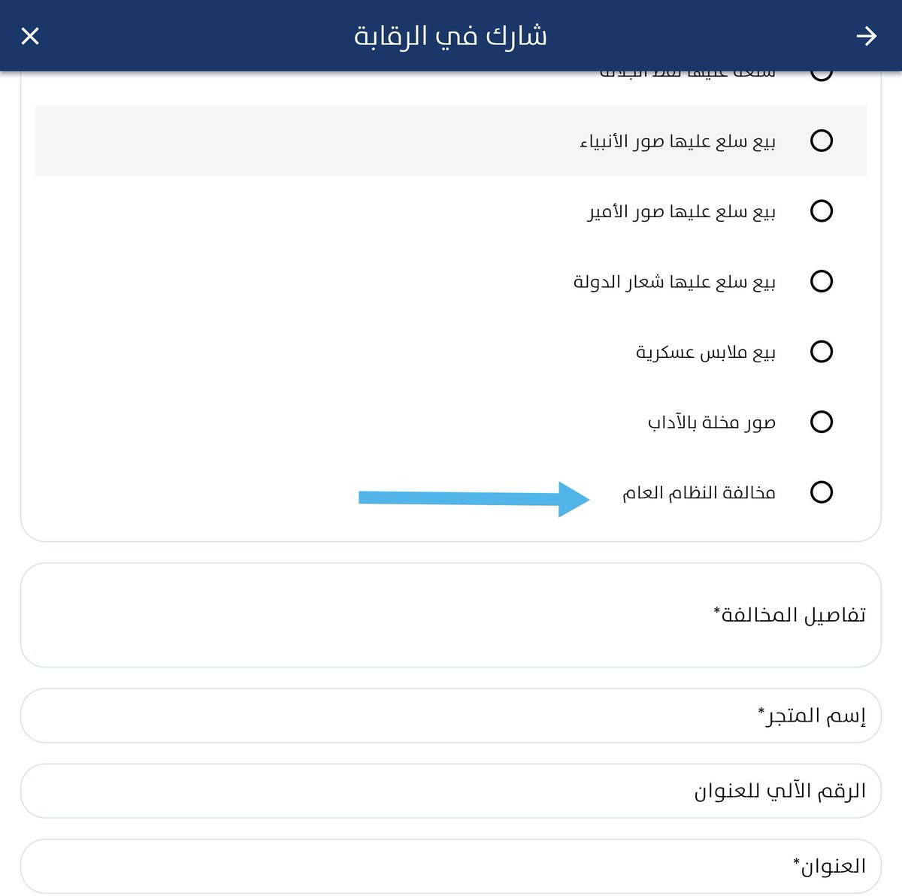
Task: Click the 'الرقم الآلي للعنوان' input field
Action: [x=451, y=791]
